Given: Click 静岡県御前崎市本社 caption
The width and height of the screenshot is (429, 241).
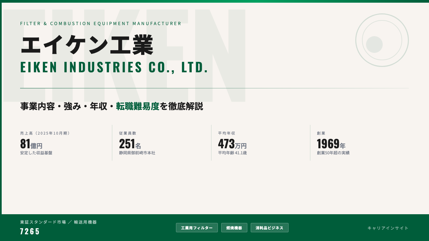Looking at the screenshot, I should [x=137, y=153].
